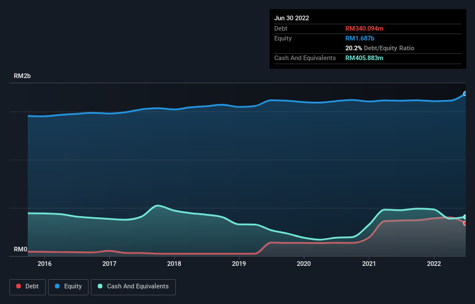The width and height of the screenshot is (475, 304).
Task: Click the 20.2% Debt/Equity Ratio text
Action: pos(380,48)
